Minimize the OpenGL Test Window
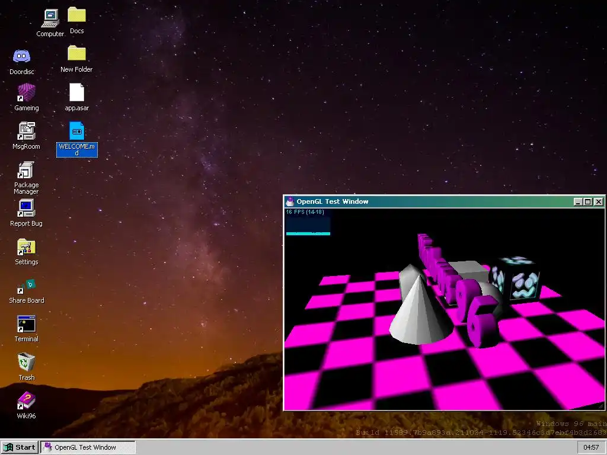The width and height of the screenshot is (607, 455). tap(577, 201)
